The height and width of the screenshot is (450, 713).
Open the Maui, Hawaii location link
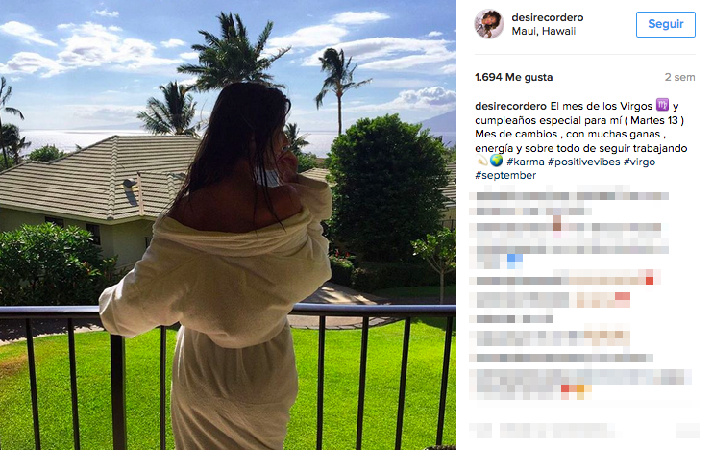point(543,31)
